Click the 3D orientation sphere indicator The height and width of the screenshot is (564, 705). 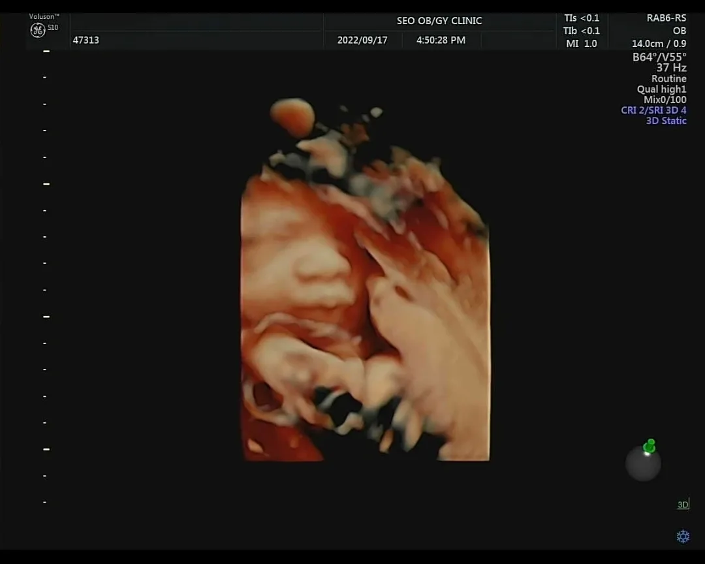[x=644, y=460]
